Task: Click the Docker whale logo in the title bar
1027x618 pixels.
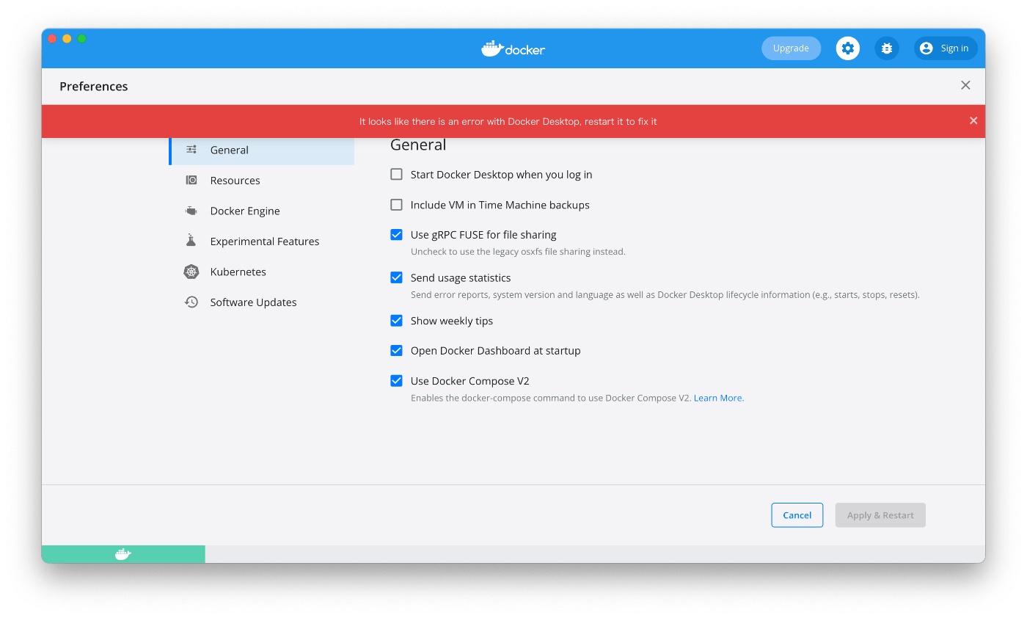Action: (x=492, y=48)
